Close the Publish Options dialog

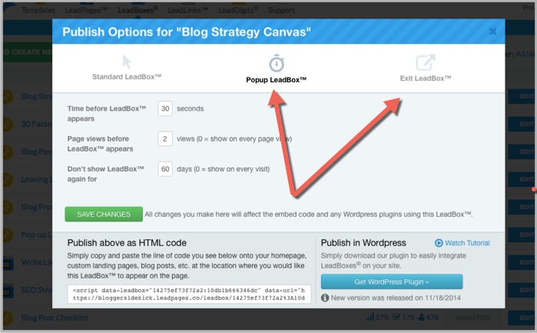[x=492, y=32]
